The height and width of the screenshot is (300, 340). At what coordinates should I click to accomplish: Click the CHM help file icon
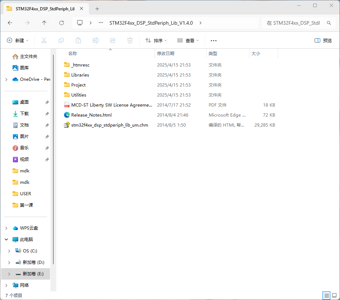(67, 125)
